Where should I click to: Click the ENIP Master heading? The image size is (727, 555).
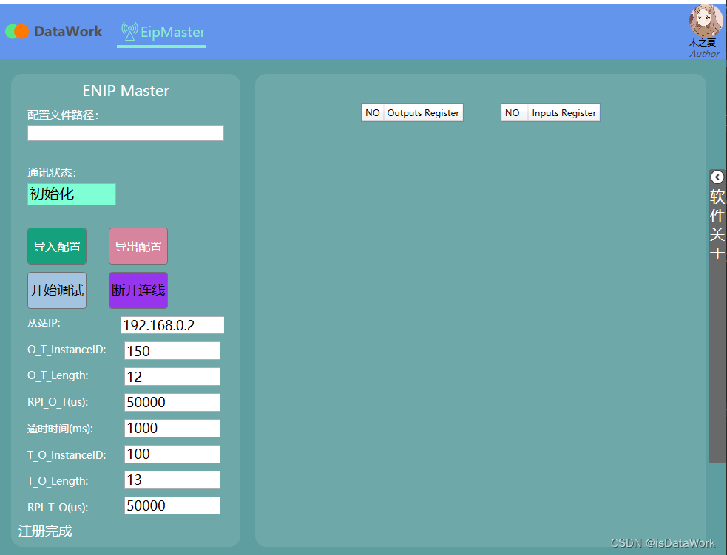tap(126, 91)
